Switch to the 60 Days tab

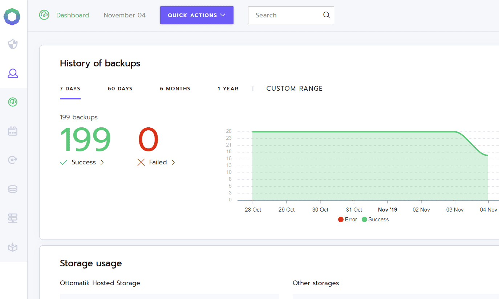pos(120,89)
